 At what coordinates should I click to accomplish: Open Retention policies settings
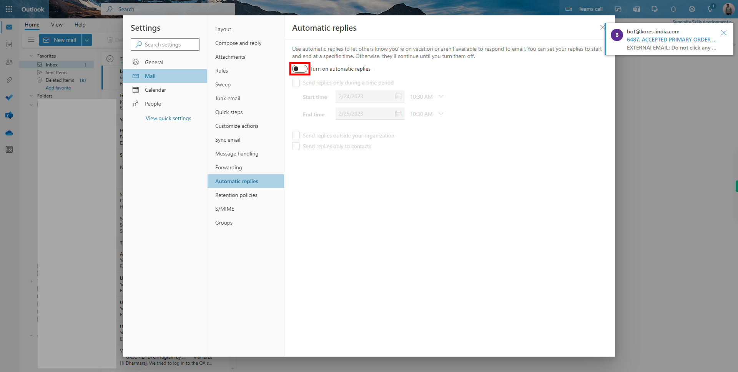point(246,195)
